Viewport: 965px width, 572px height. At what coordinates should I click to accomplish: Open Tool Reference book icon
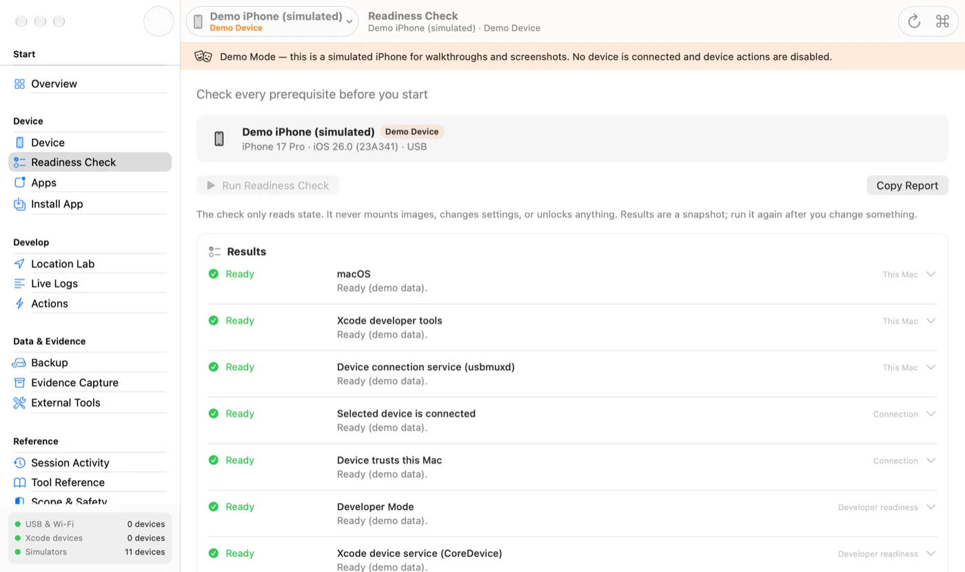click(19, 482)
